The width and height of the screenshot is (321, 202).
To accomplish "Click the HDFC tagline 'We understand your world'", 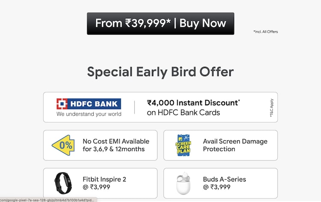I will click(89, 114).
